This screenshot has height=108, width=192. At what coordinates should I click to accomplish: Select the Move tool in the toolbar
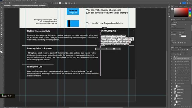click(x=1, y=7)
